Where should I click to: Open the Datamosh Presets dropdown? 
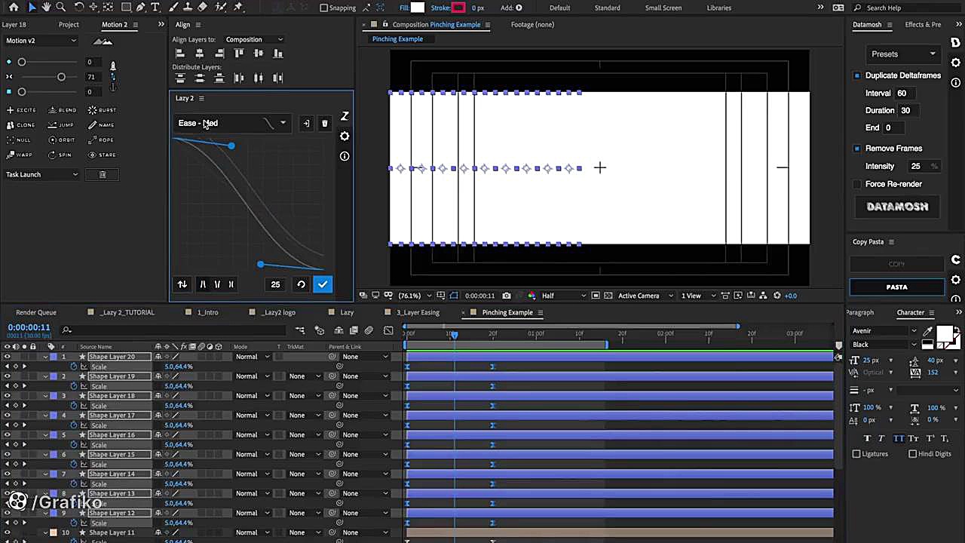point(902,54)
